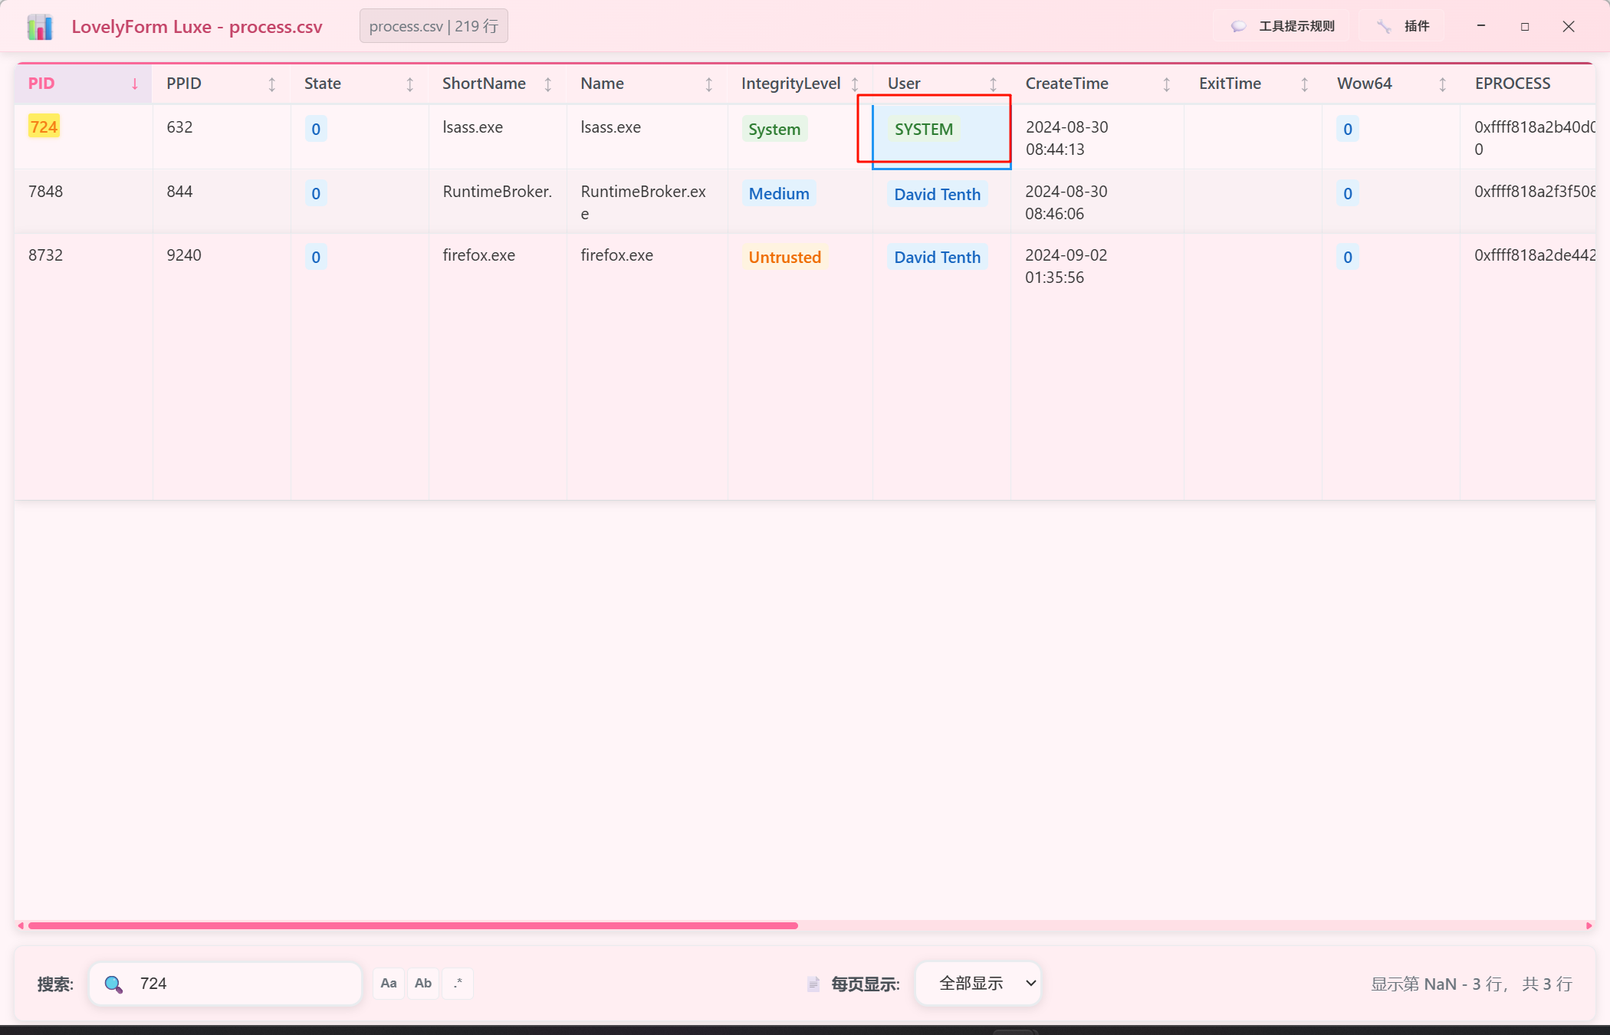Toggle Aa case-sensitive search option
The image size is (1610, 1035).
389,984
